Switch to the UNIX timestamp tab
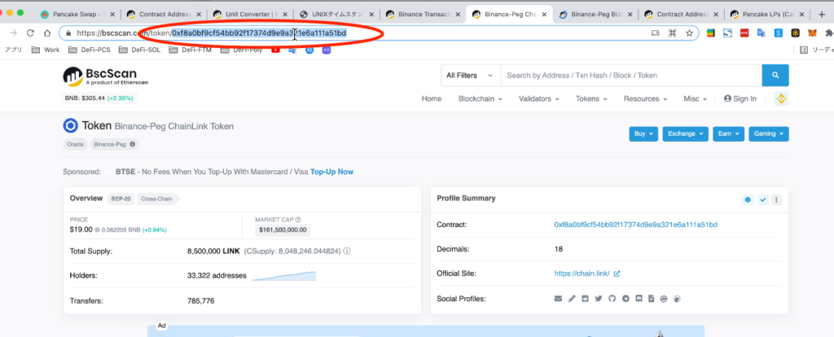Image resolution: width=834 pixels, height=337 pixels. tap(336, 15)
